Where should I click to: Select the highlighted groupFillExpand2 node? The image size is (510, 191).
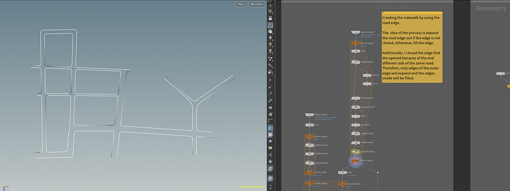355,152
